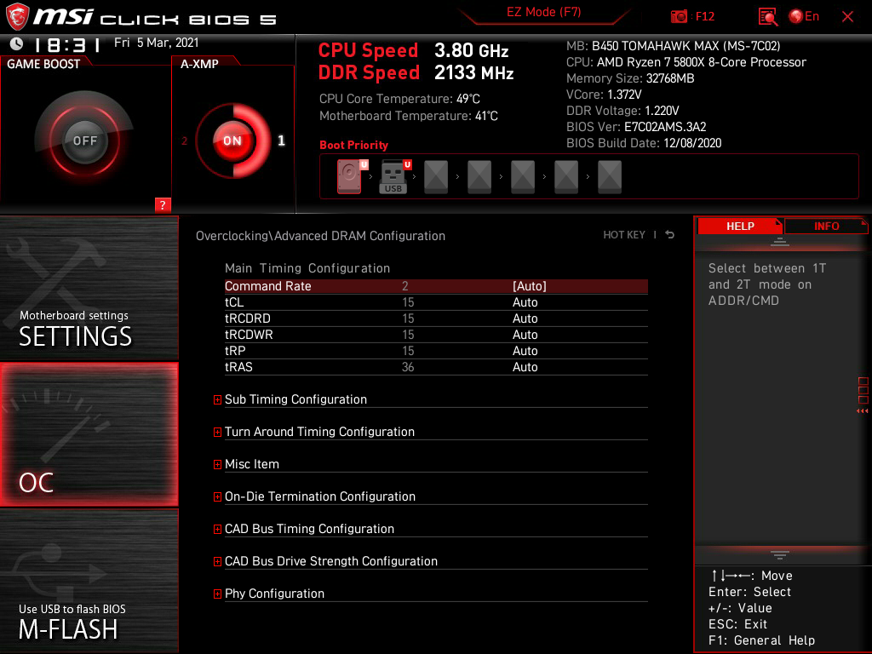Viewport: 872px width, 654px height.
Task: Click the clock icon beside the time
Action: tap(17, 43)
